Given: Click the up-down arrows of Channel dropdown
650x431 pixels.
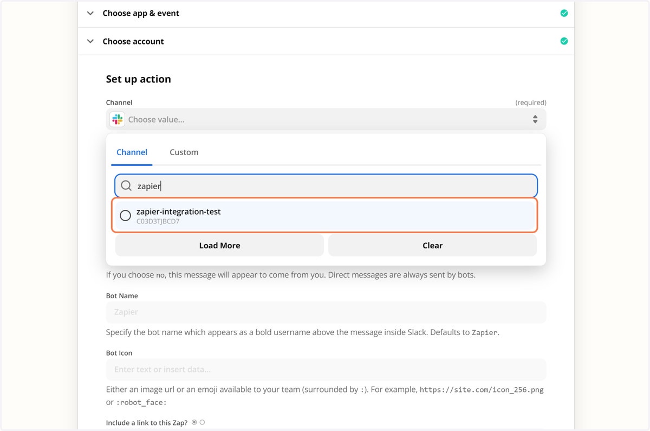Looking at the screenshot, I should pos(535,119).
